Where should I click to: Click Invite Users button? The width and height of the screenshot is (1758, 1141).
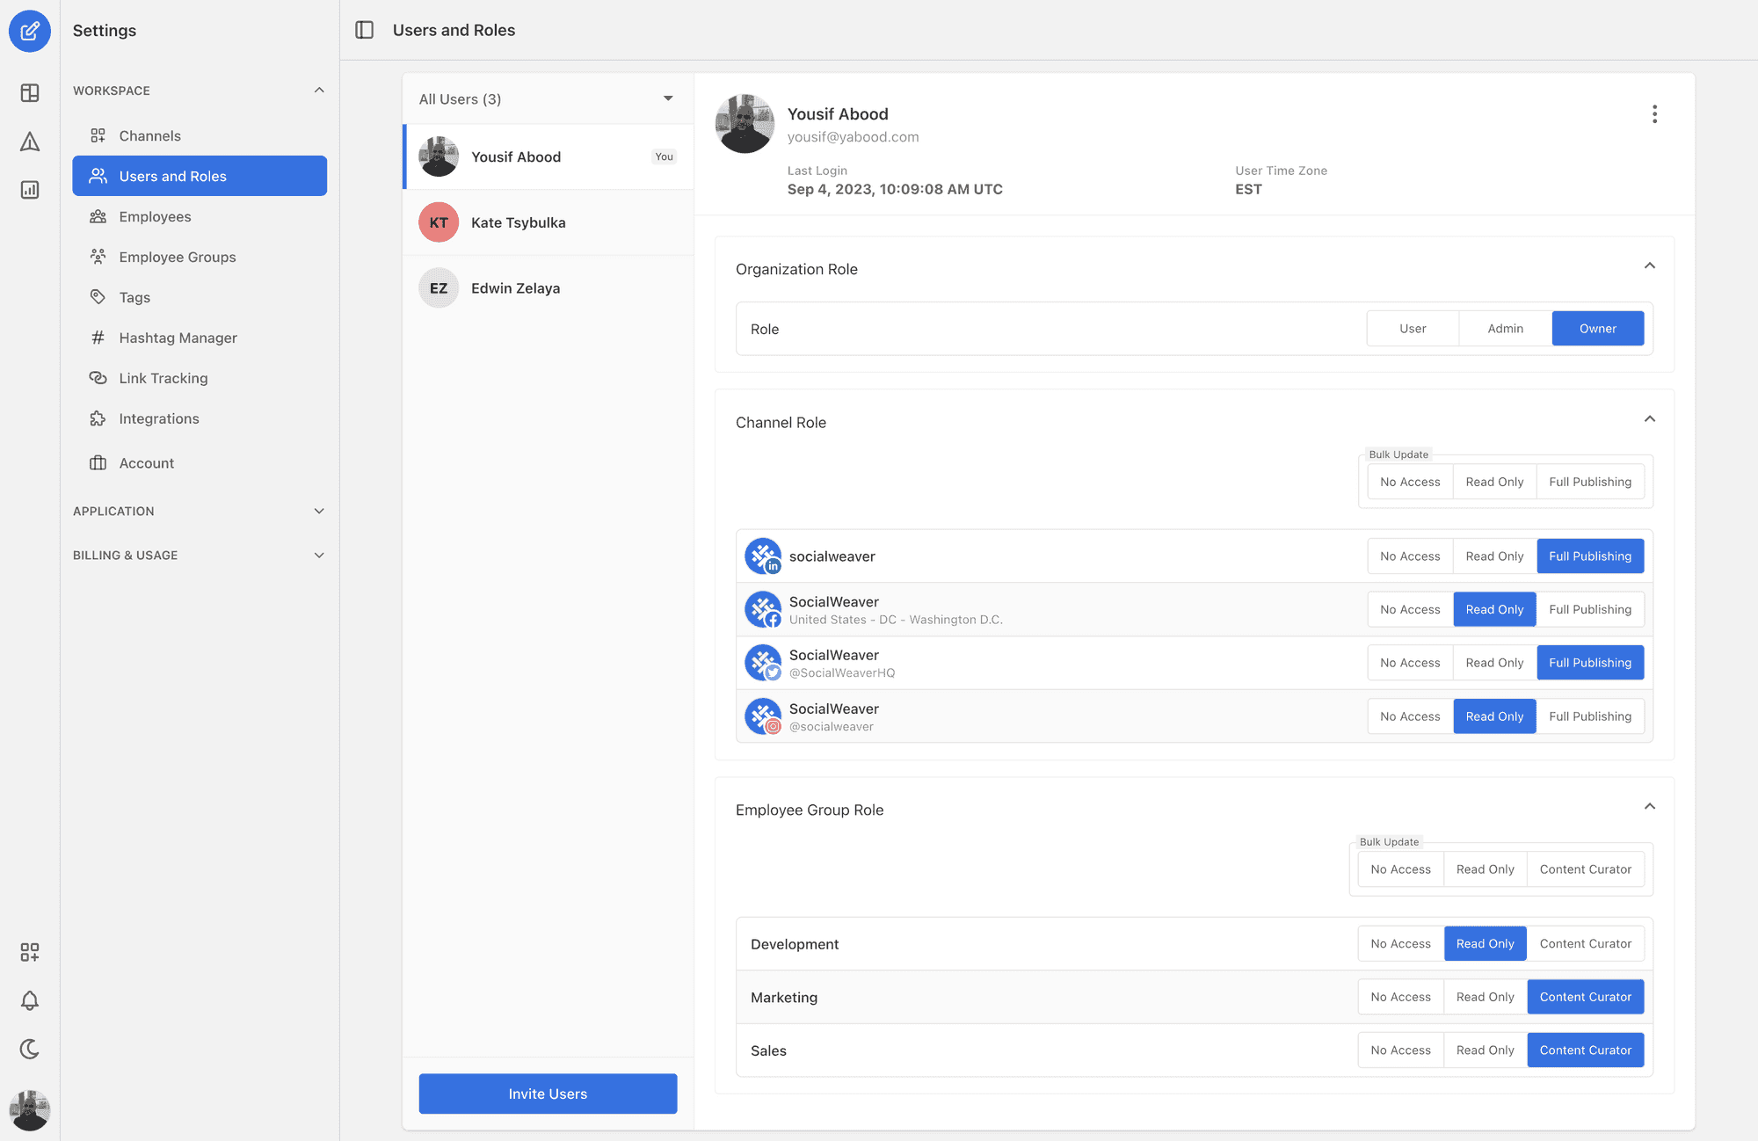pyautogui.click(x=548, y=1094)
